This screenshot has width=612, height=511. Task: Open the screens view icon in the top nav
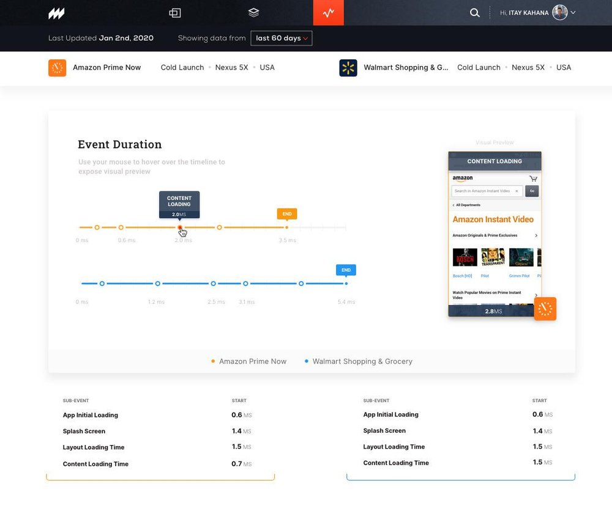coord(174,13)
